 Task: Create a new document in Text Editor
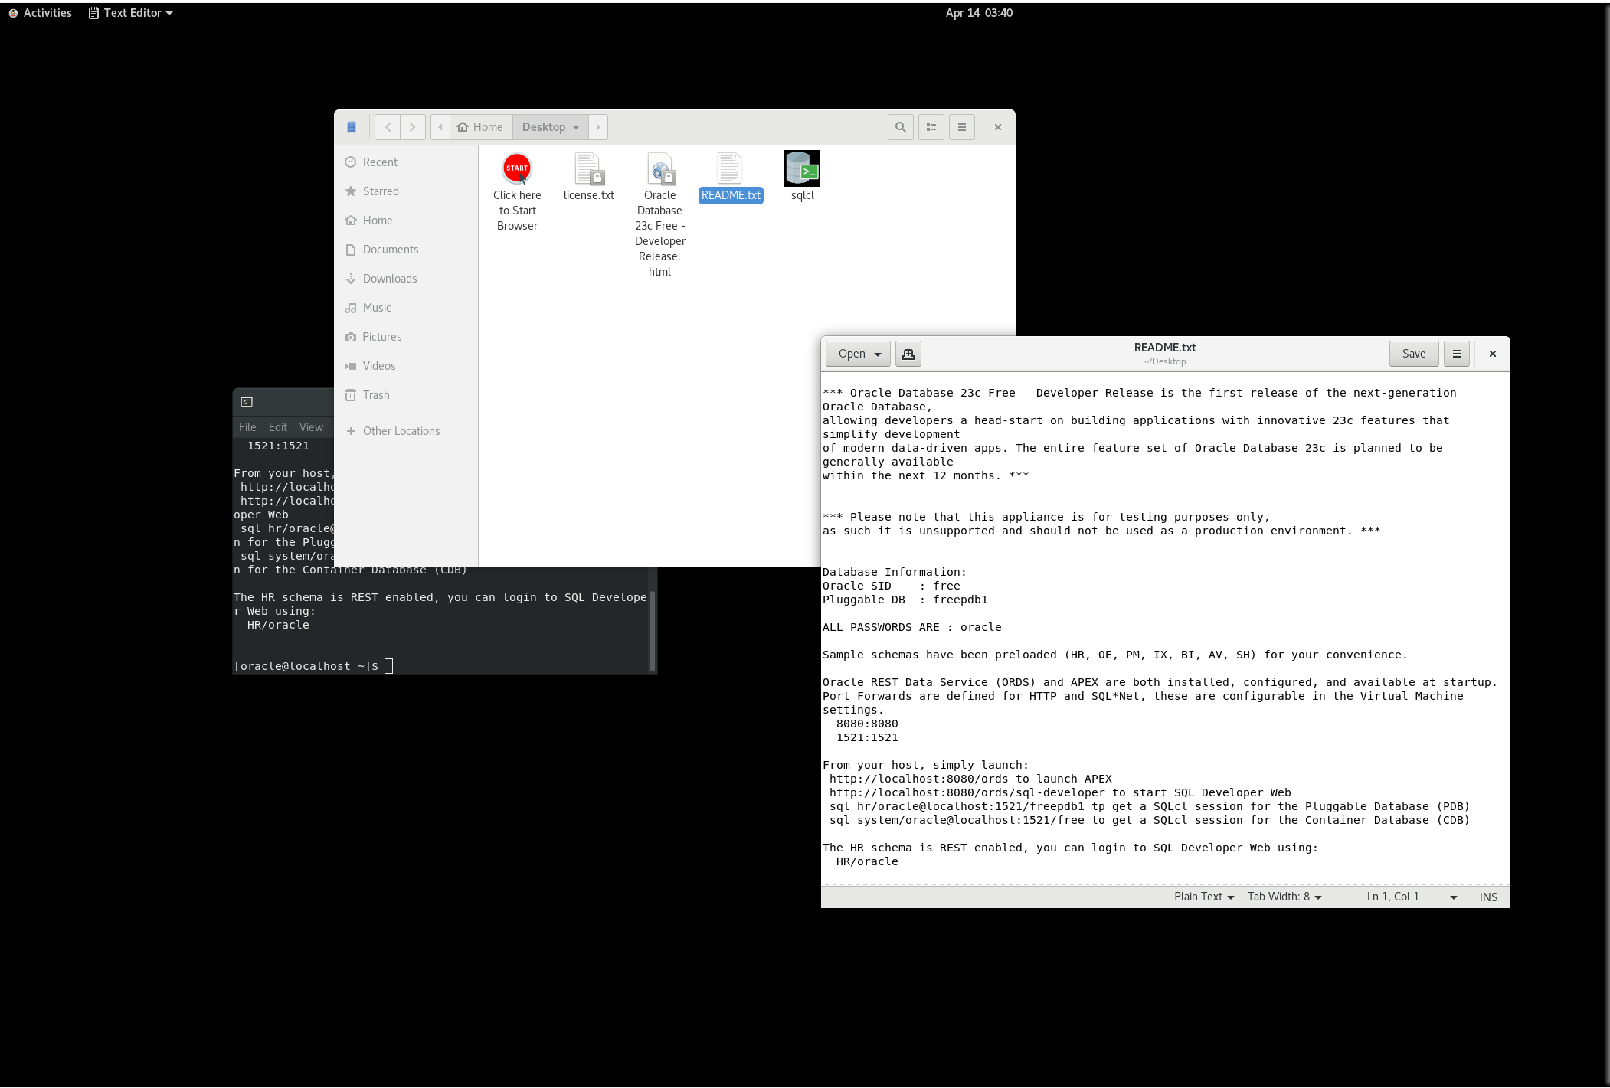pyautogui.click(x=908, y=354)
